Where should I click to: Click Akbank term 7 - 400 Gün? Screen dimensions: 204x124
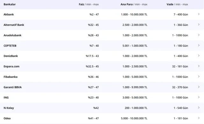[181, 14]
